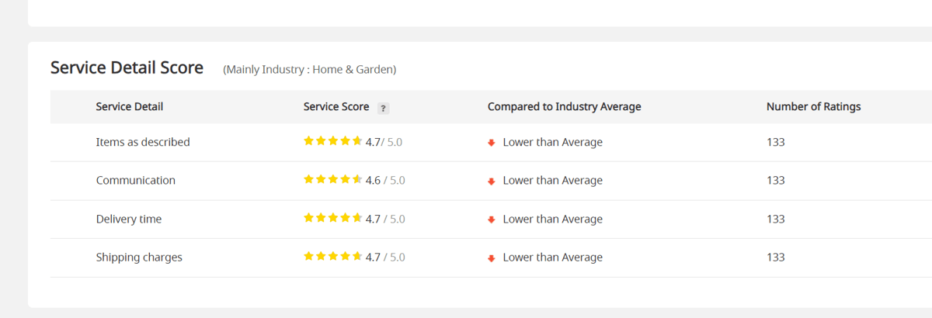932x318 pixels.
Task: Click the star rating for Items as described
Action: pyautogui.click(x=332, y=141)
